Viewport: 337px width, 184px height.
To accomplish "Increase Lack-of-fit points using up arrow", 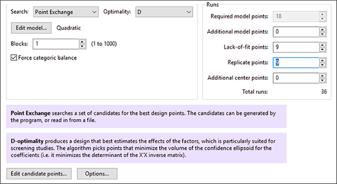I will tap(322, 45).
